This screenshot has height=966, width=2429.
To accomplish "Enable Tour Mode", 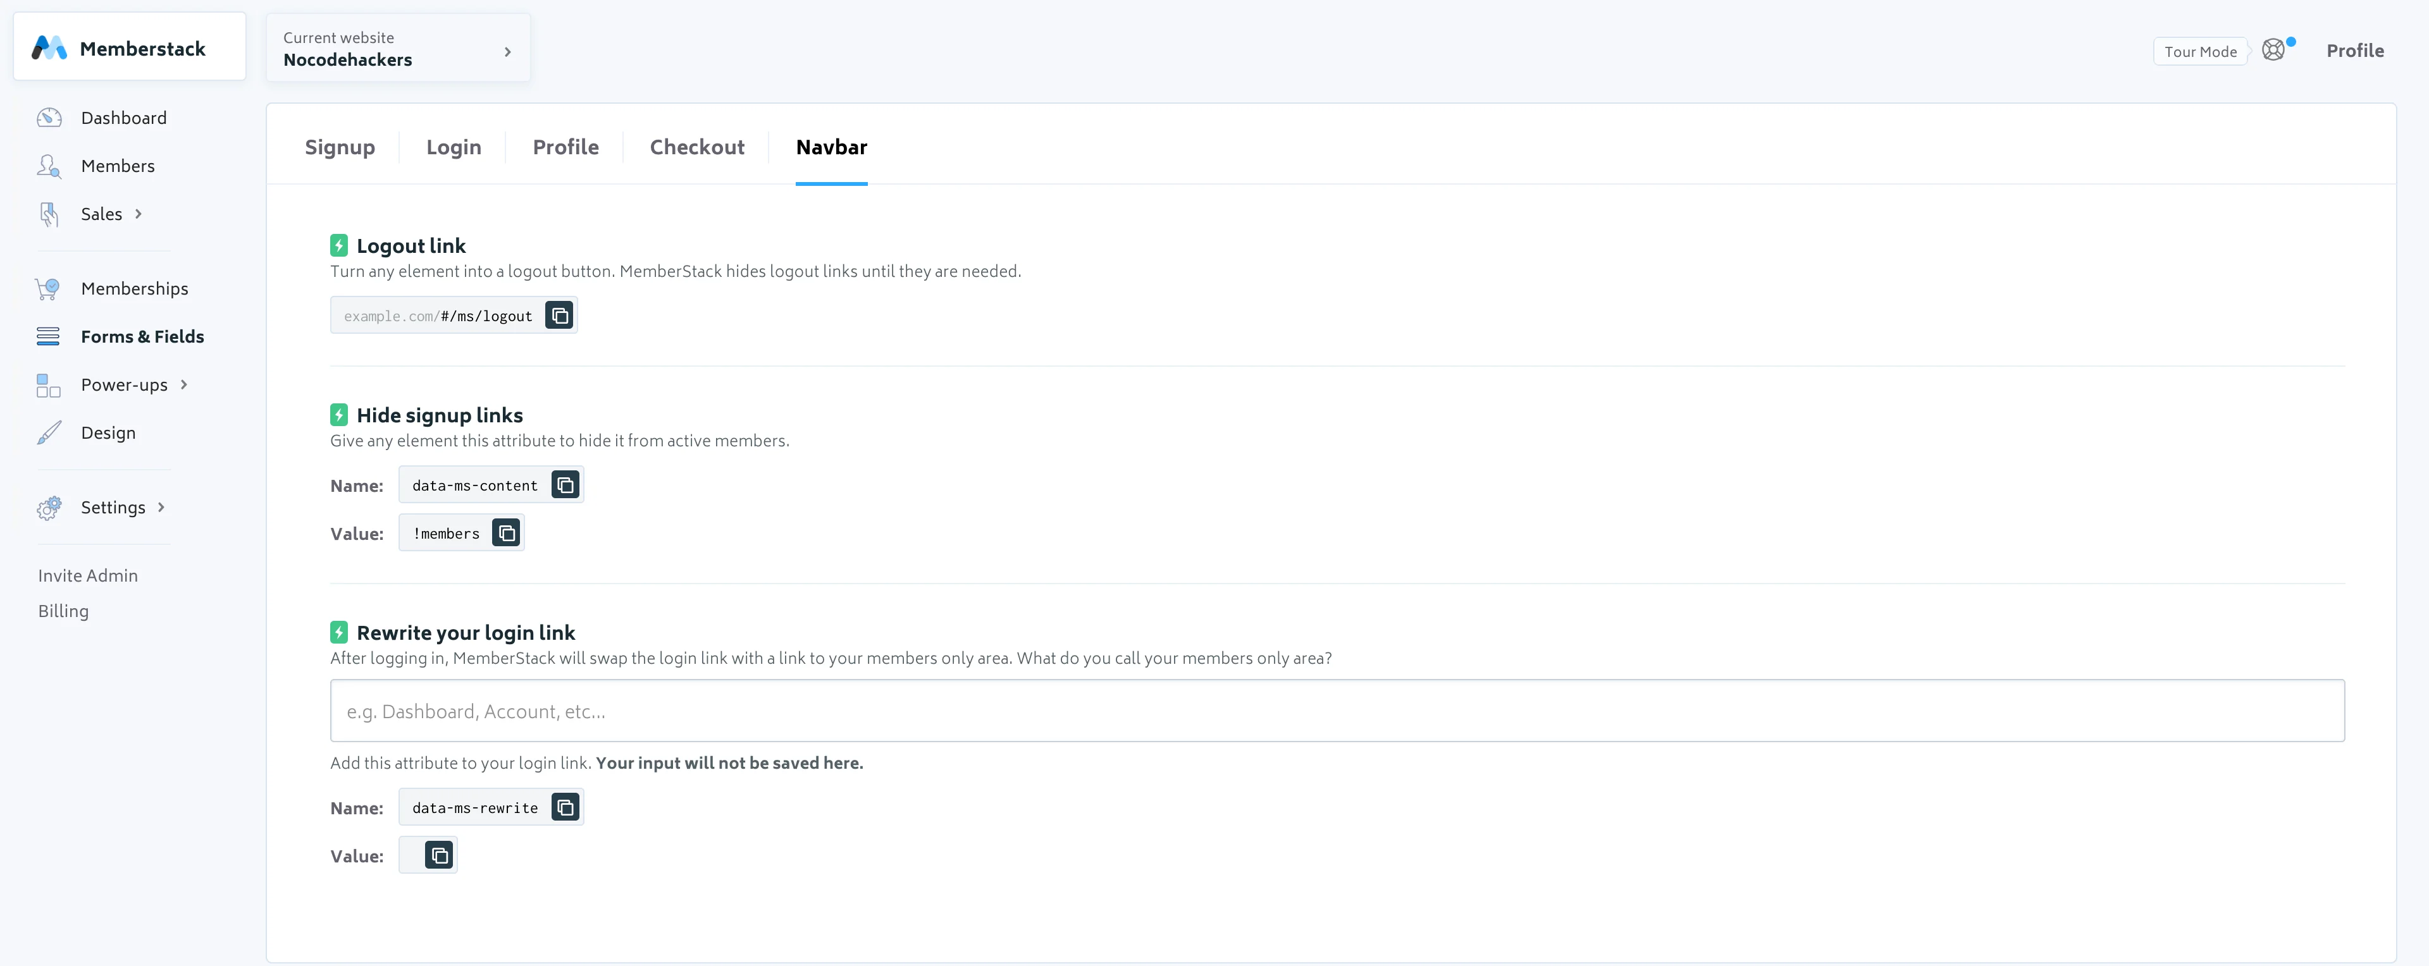I will click(2200, 51).
